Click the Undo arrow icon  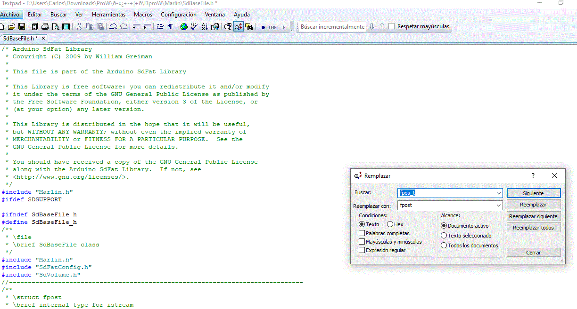click(113, 27)
